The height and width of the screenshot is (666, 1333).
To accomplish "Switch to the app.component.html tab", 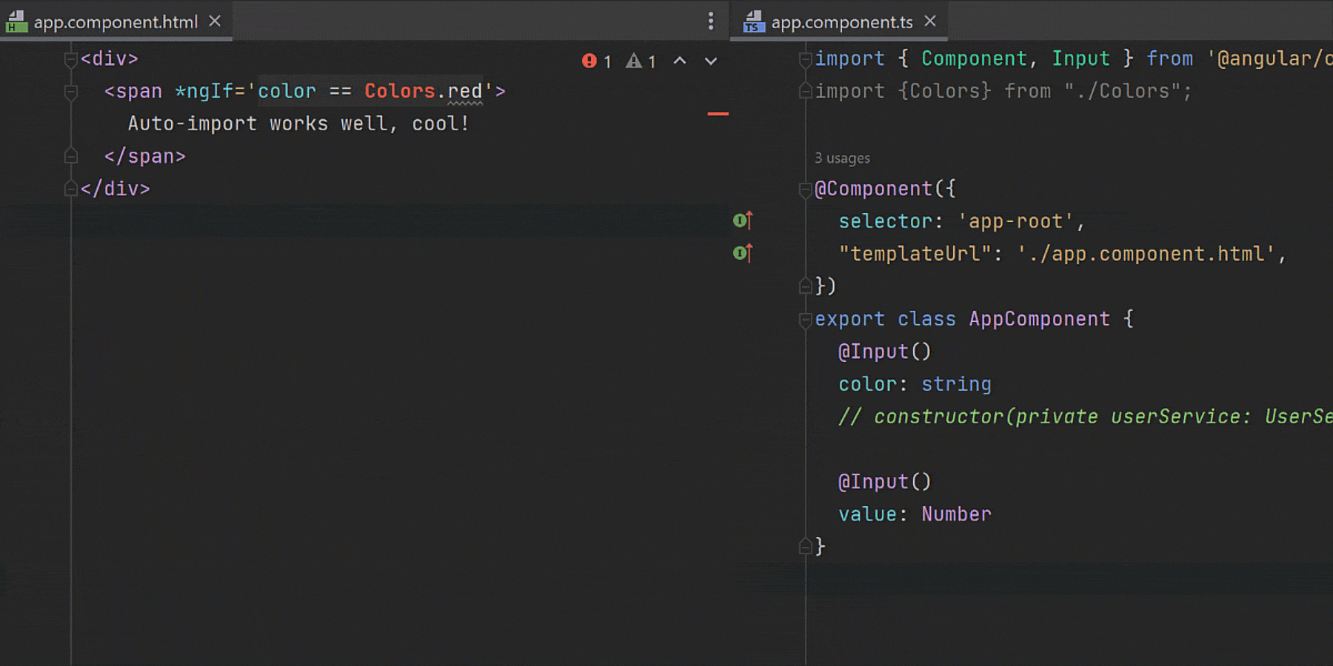I will [116, 22].
